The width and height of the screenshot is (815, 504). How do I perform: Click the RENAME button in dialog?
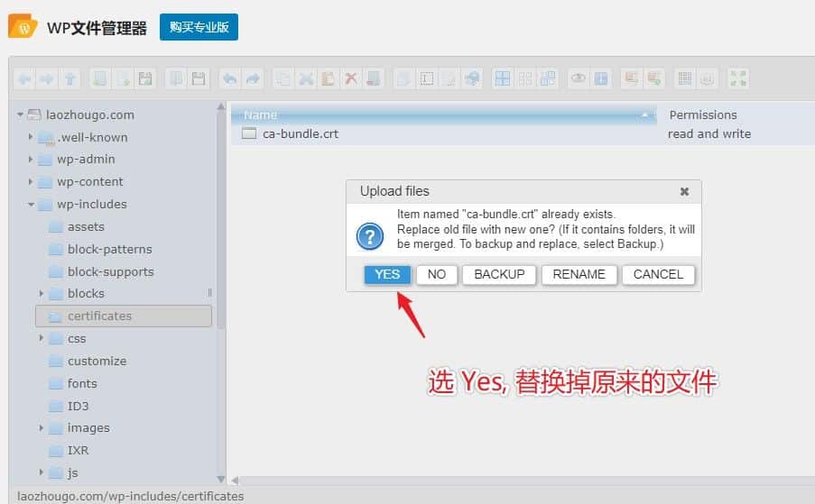579,275
